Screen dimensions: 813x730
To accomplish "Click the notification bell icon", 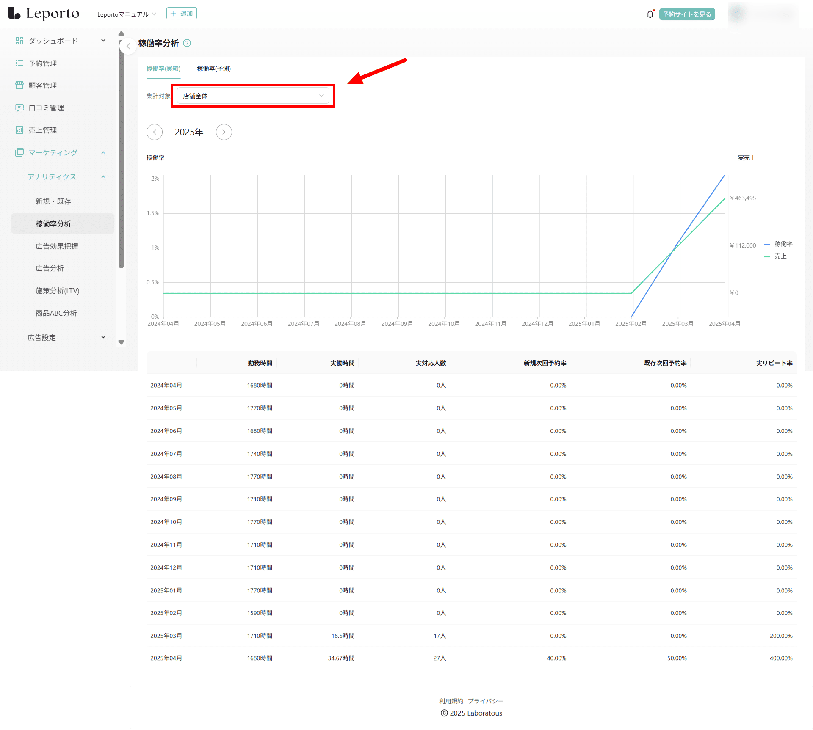I will click(650, 14).
